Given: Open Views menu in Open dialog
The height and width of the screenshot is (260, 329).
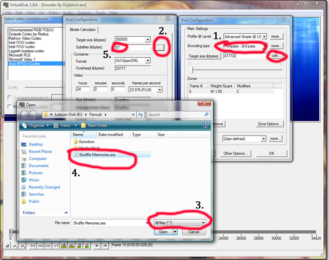Looking at the screenshot, I should click(65, 125).
